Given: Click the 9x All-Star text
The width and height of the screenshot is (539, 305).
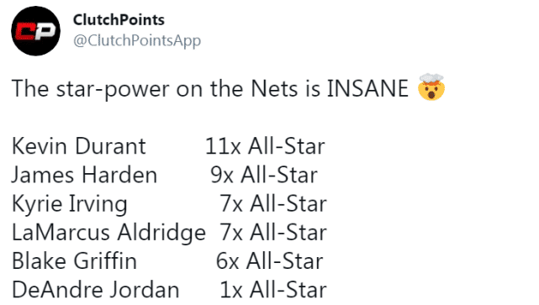Looking at the screenshot, I should [264, 175].
